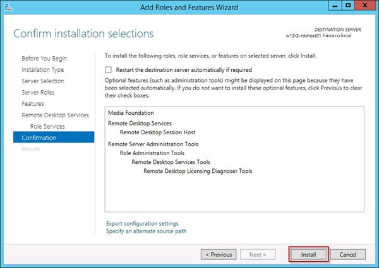
Task: Open Specify an alternate source path
Action: (x=146, y=231)
